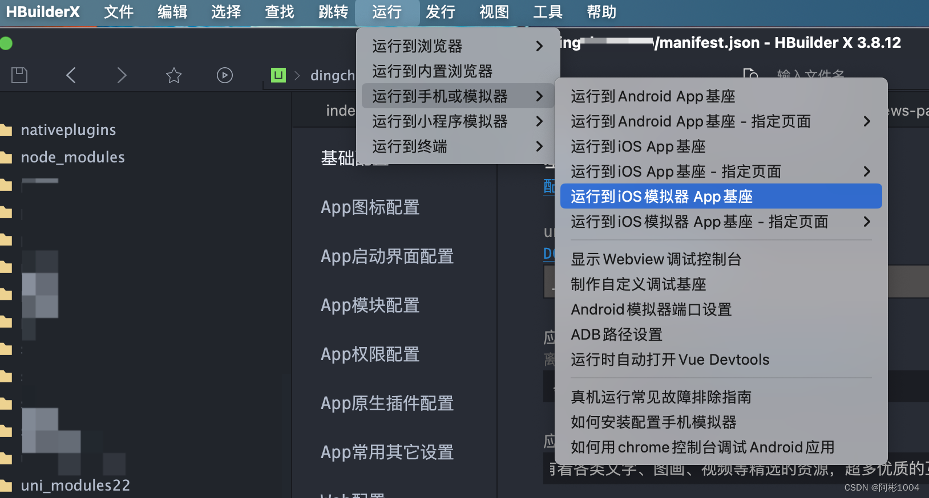Expand 运行到iOS App基座 - 指定页面 arrow
Viewport: 929px width, 498px height.
pos(867,172)
